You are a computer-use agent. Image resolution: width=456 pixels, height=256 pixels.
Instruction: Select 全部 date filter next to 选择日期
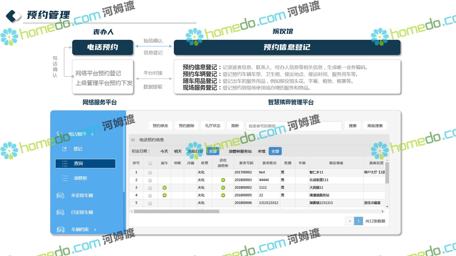click(213, 151)
